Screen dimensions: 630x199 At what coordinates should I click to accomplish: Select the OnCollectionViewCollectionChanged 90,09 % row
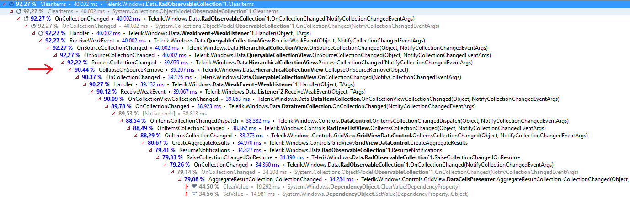tap(331, 99)
